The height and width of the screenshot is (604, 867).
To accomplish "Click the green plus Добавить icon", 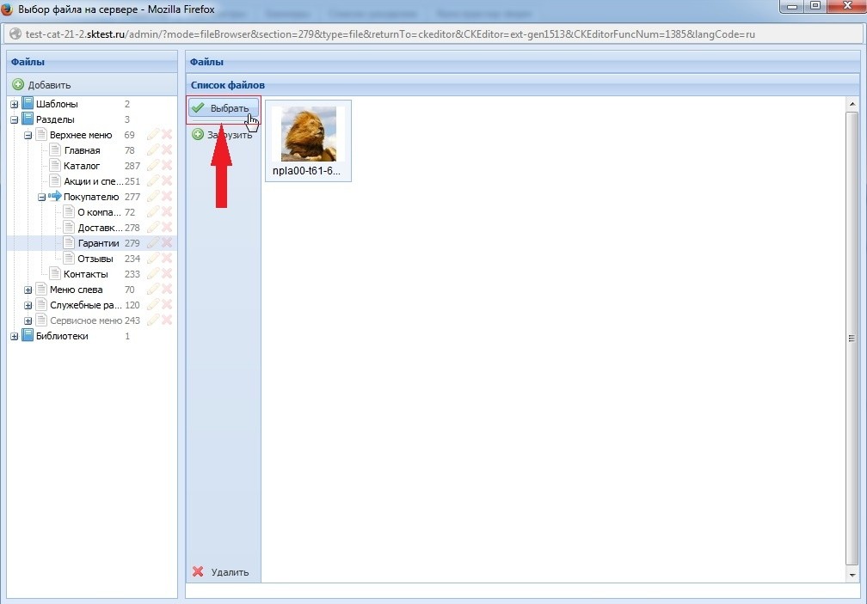I will pyautogui.click(x=18, y=85).
